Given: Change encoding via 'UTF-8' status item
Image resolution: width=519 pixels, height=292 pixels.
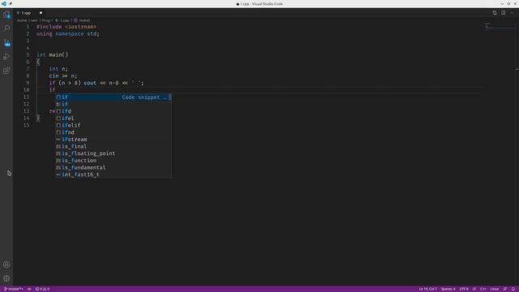Looking at the screenshot, I should pyautogui.click(x=464, y=289).
